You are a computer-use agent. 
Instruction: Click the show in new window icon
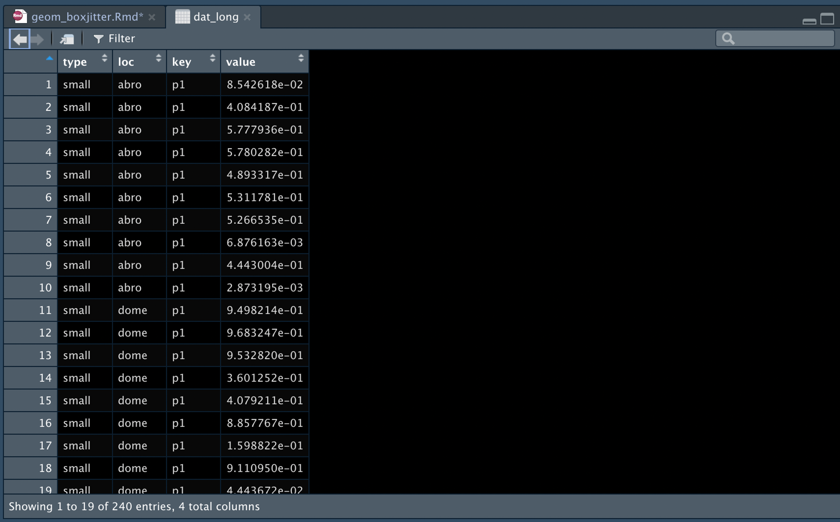pyautogui.click(x=67, y=39)
